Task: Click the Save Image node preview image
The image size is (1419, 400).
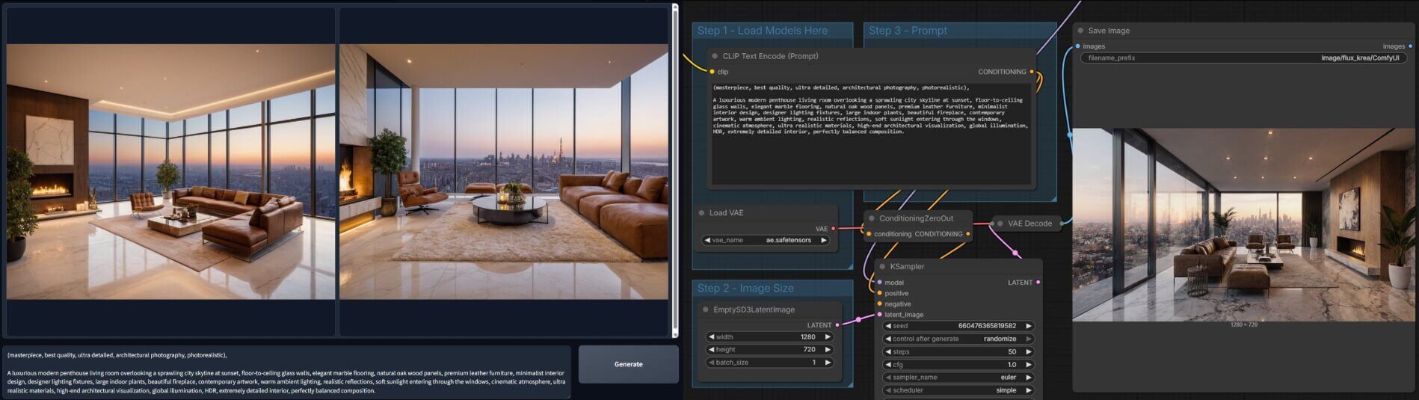Action: pyautogui.click(x=1243, y=224)
